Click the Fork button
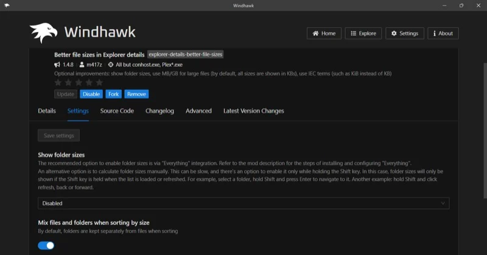The image size is (487, 255). [x=113, y=94]
